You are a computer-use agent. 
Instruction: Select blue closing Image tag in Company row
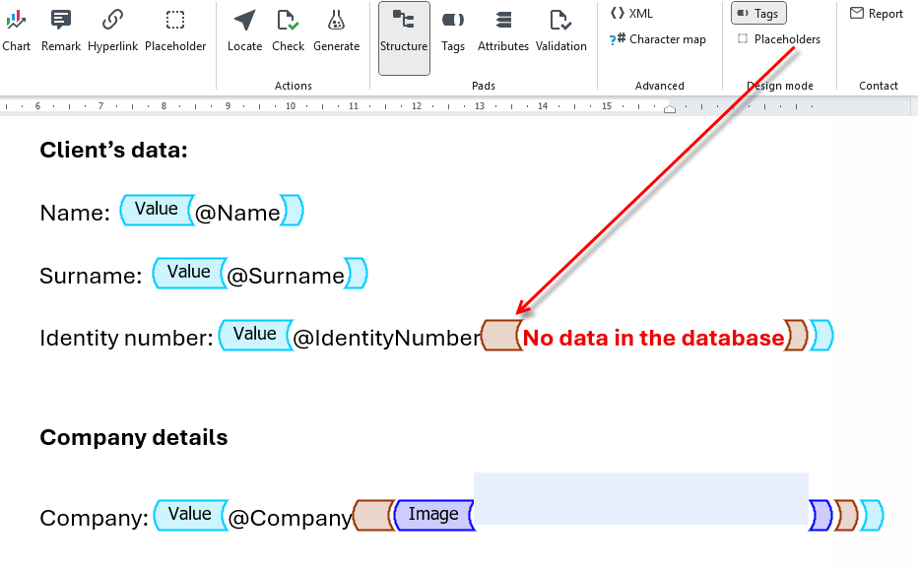(x=820, y=516)
